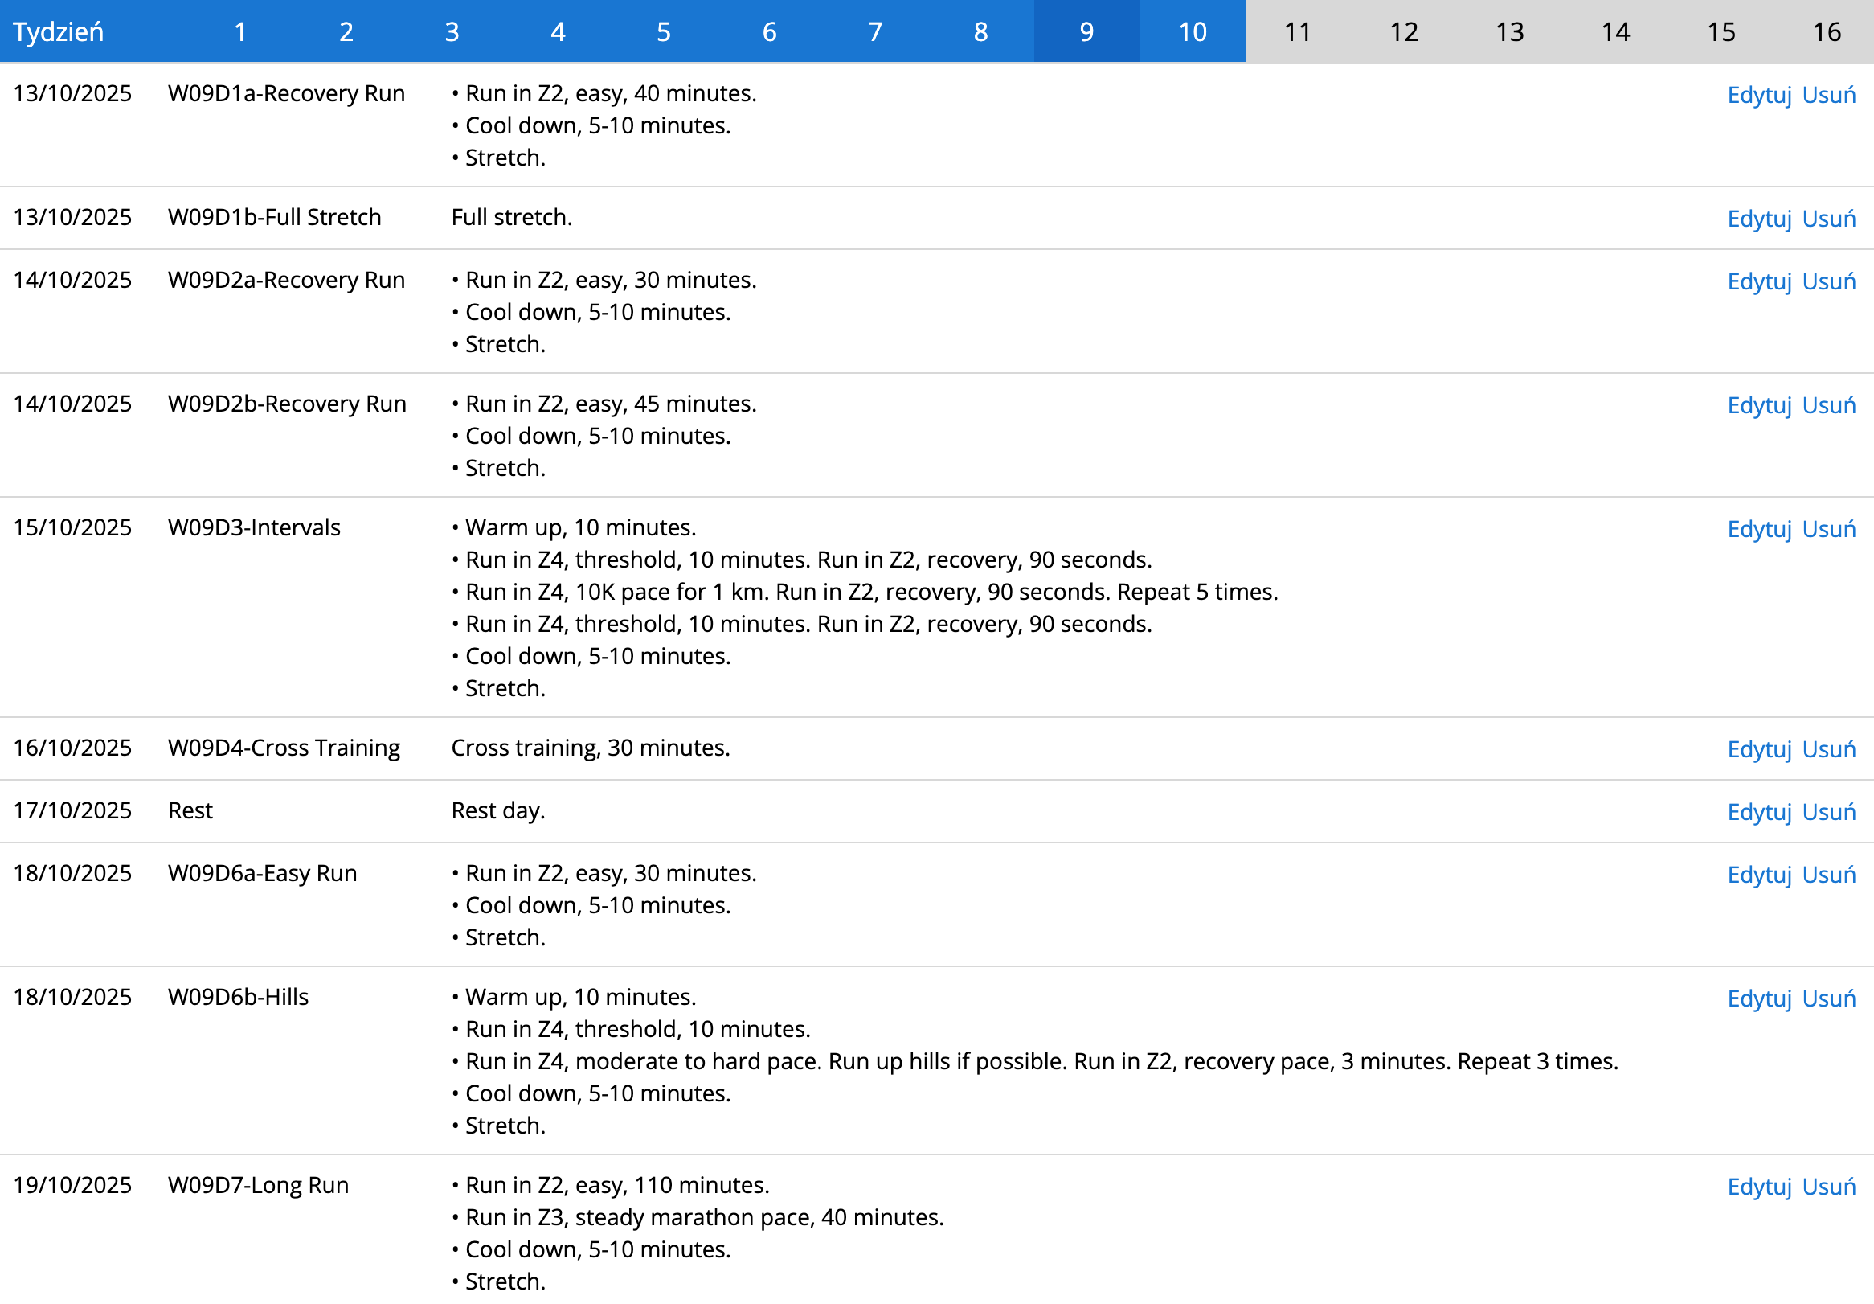This screenshot has height=1304, width=1874.
Task: Click the W09D3-Intervals workout name
Action: pyautogui.click(x=254, y=528)
